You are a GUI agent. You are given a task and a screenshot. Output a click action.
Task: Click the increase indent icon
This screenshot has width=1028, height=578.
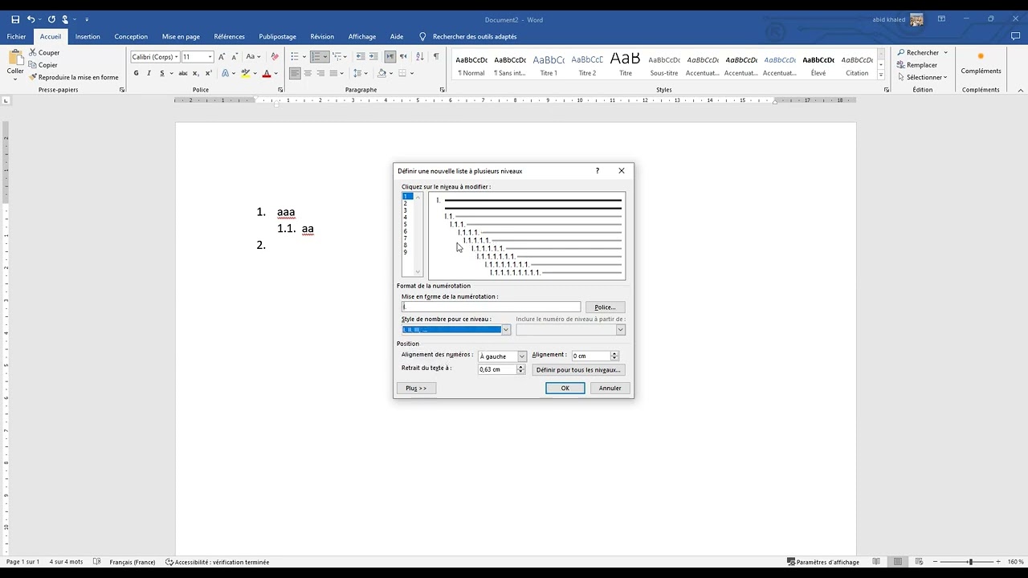pos(373,57)
